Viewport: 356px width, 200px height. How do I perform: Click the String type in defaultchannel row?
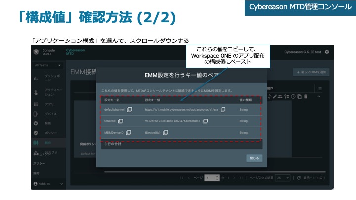tap(243, 110)
